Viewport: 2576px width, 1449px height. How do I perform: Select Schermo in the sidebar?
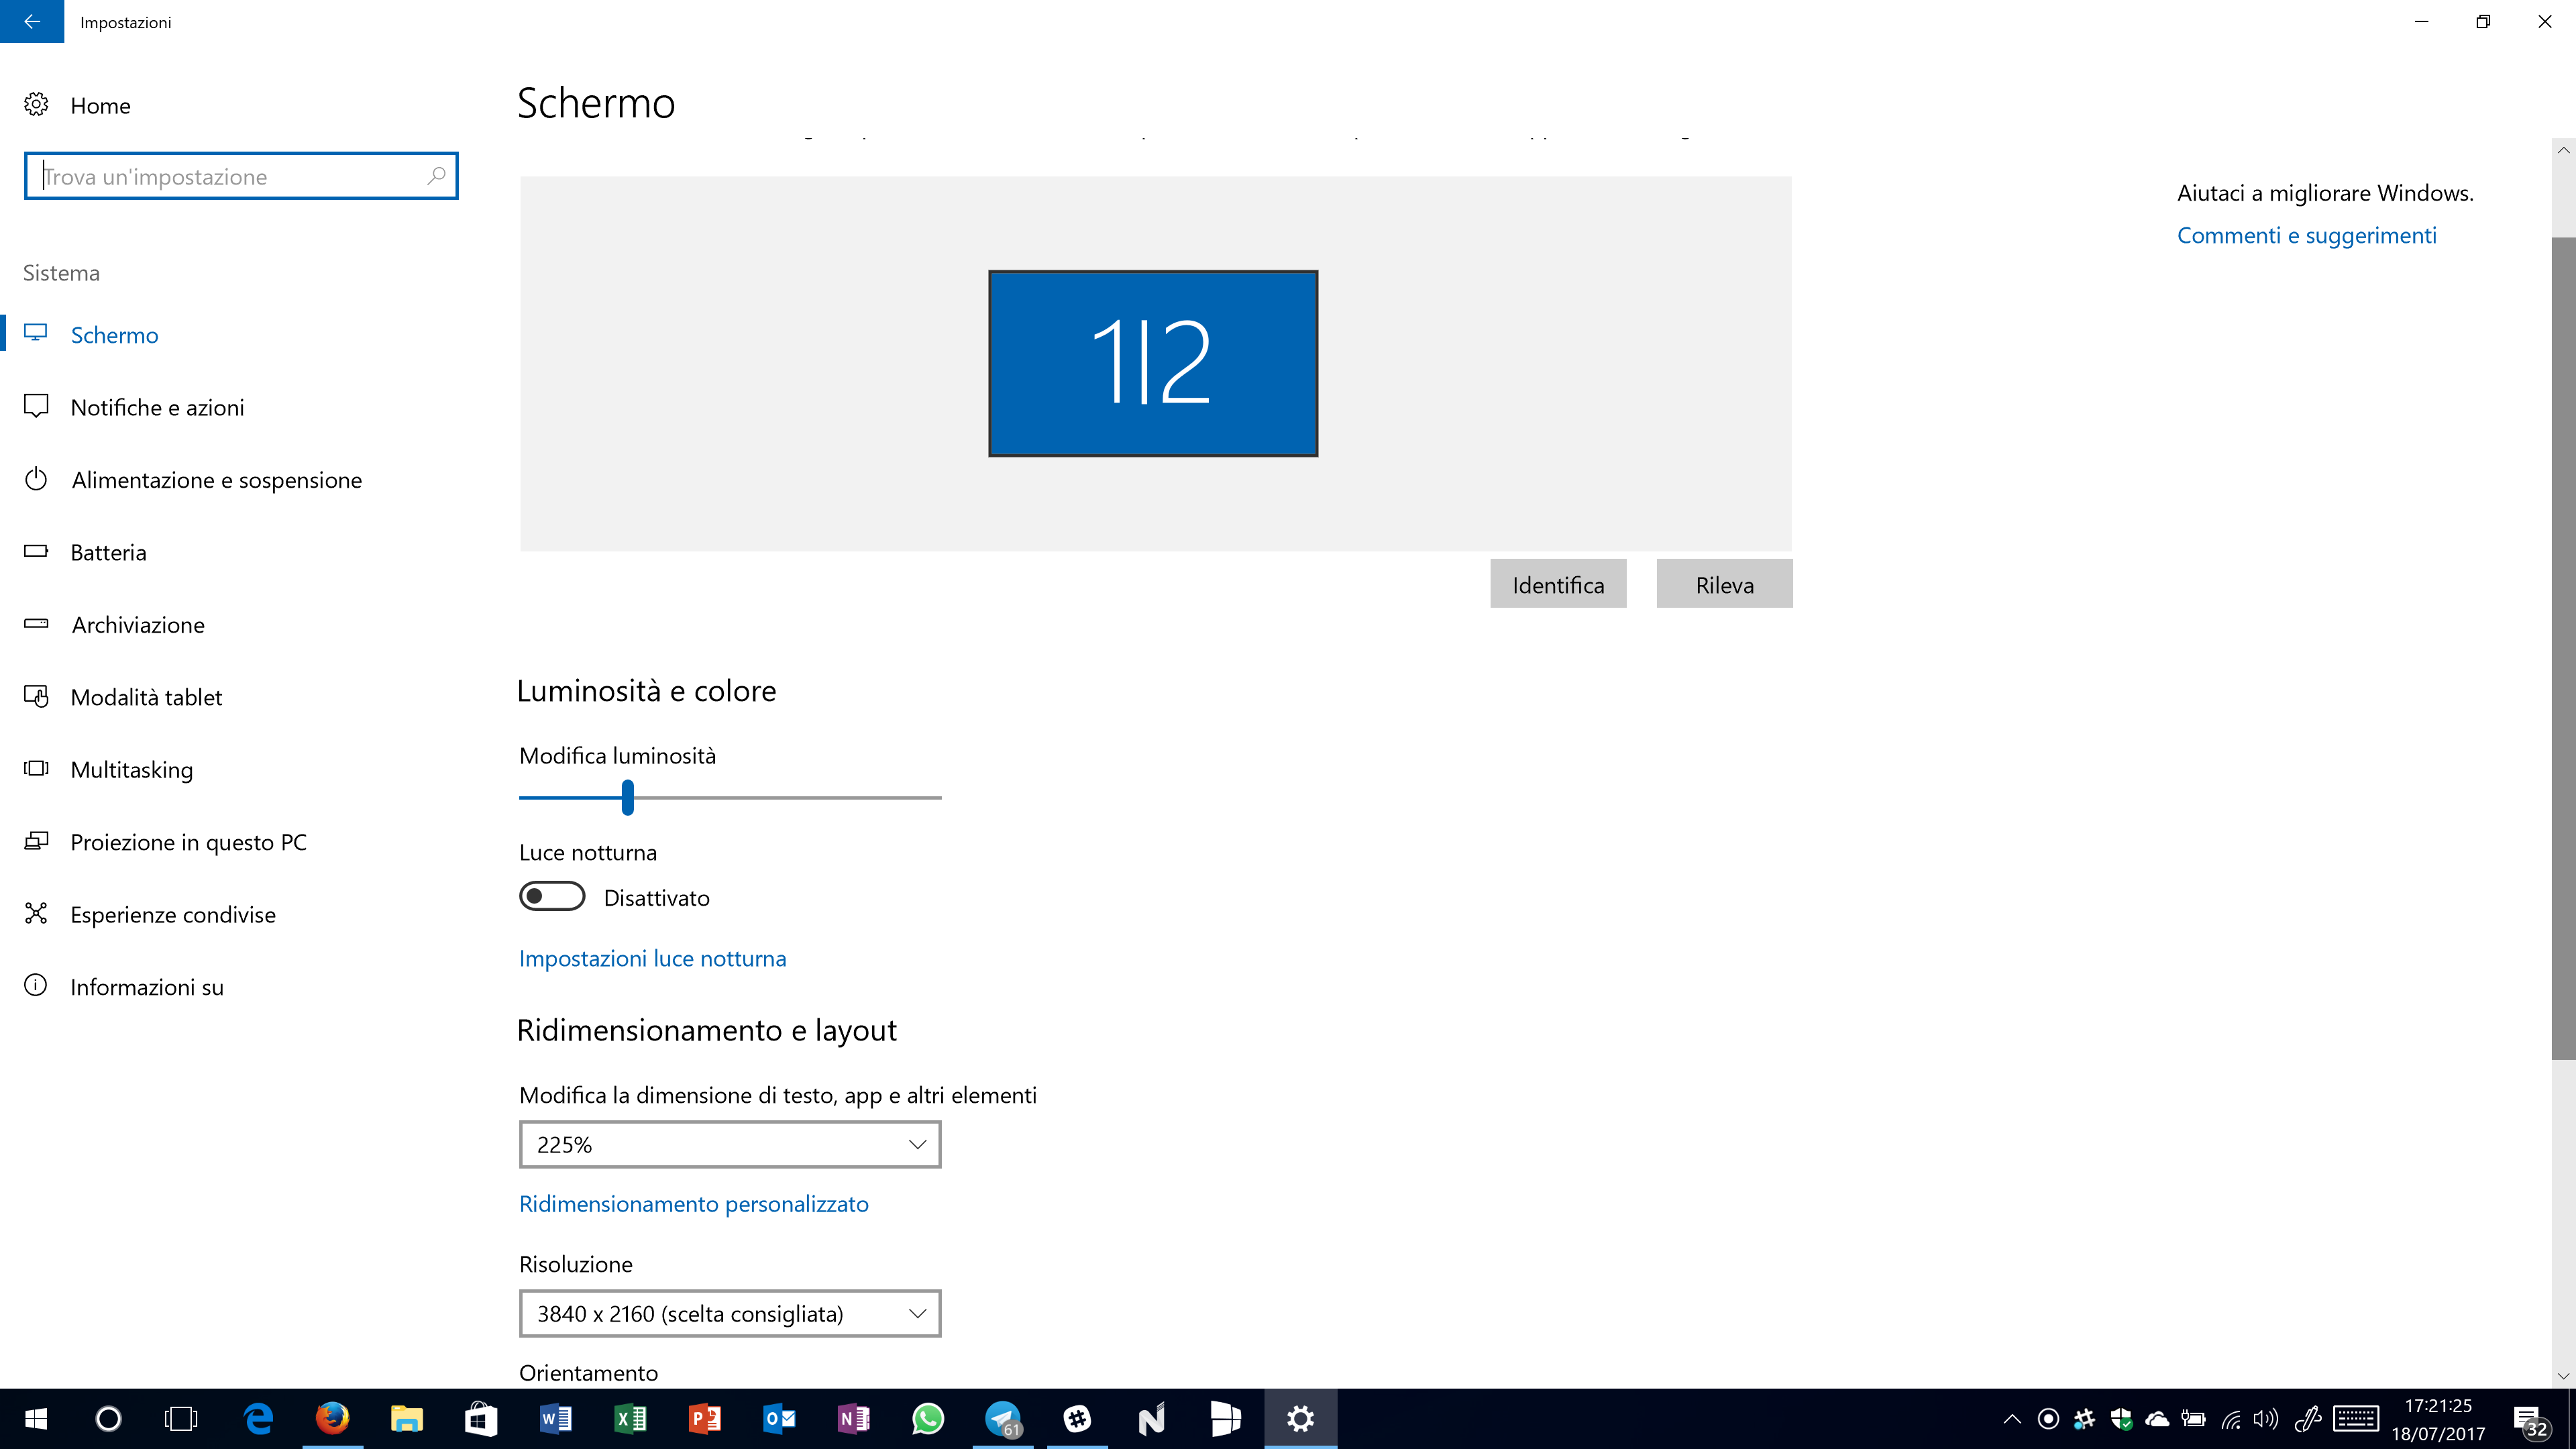114,334
